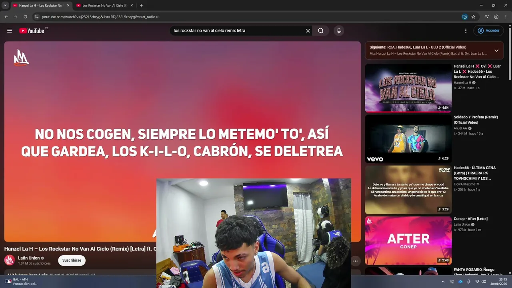This screenshot has width=512, height=288.
Task: Open Hades66 - ÚLTIMA CENA title link
Action: (x=475, y=173)
